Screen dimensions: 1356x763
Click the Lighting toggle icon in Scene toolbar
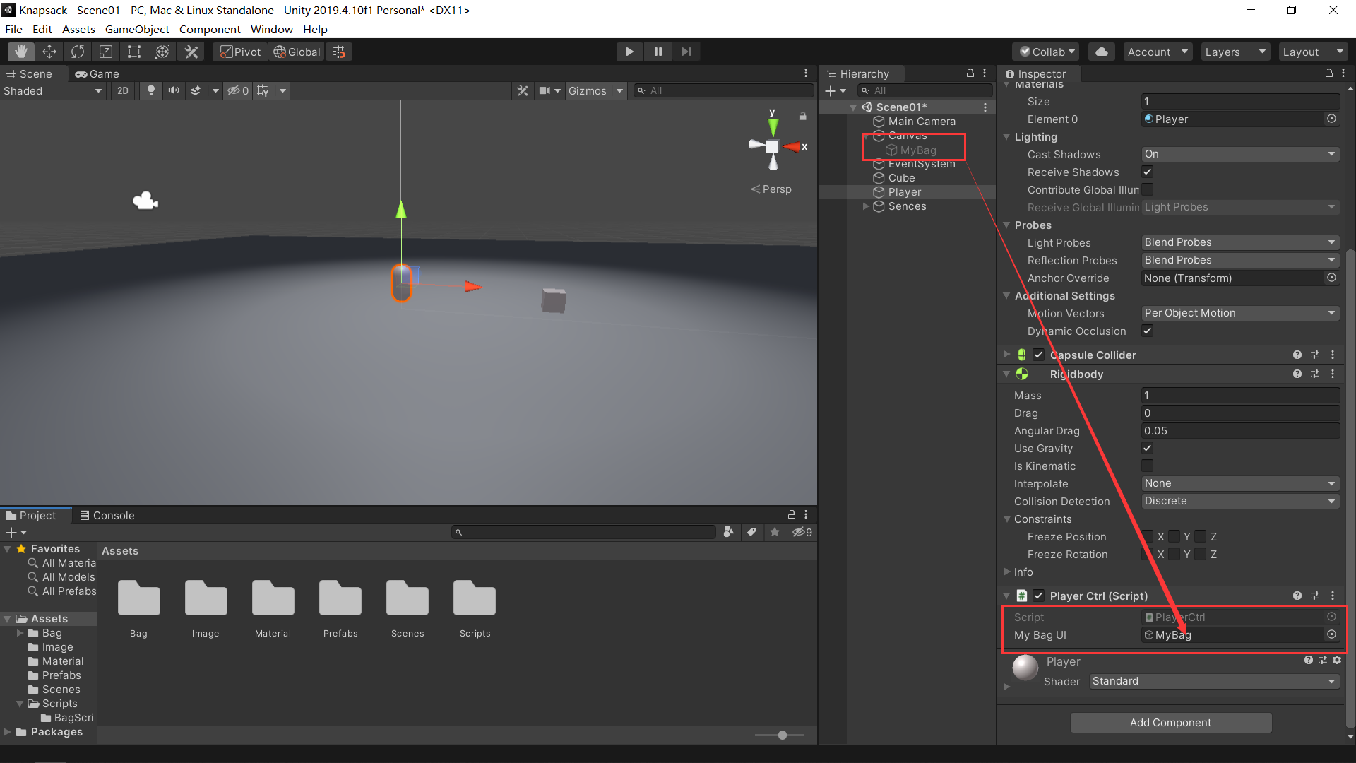tap(152, 90)
